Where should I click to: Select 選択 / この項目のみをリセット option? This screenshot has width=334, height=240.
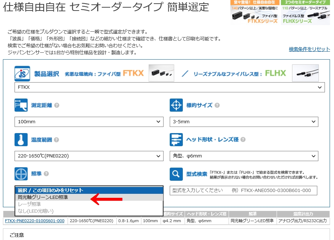point(89,190)
